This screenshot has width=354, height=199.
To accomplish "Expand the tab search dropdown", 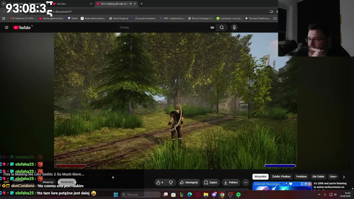I will 4,4.
